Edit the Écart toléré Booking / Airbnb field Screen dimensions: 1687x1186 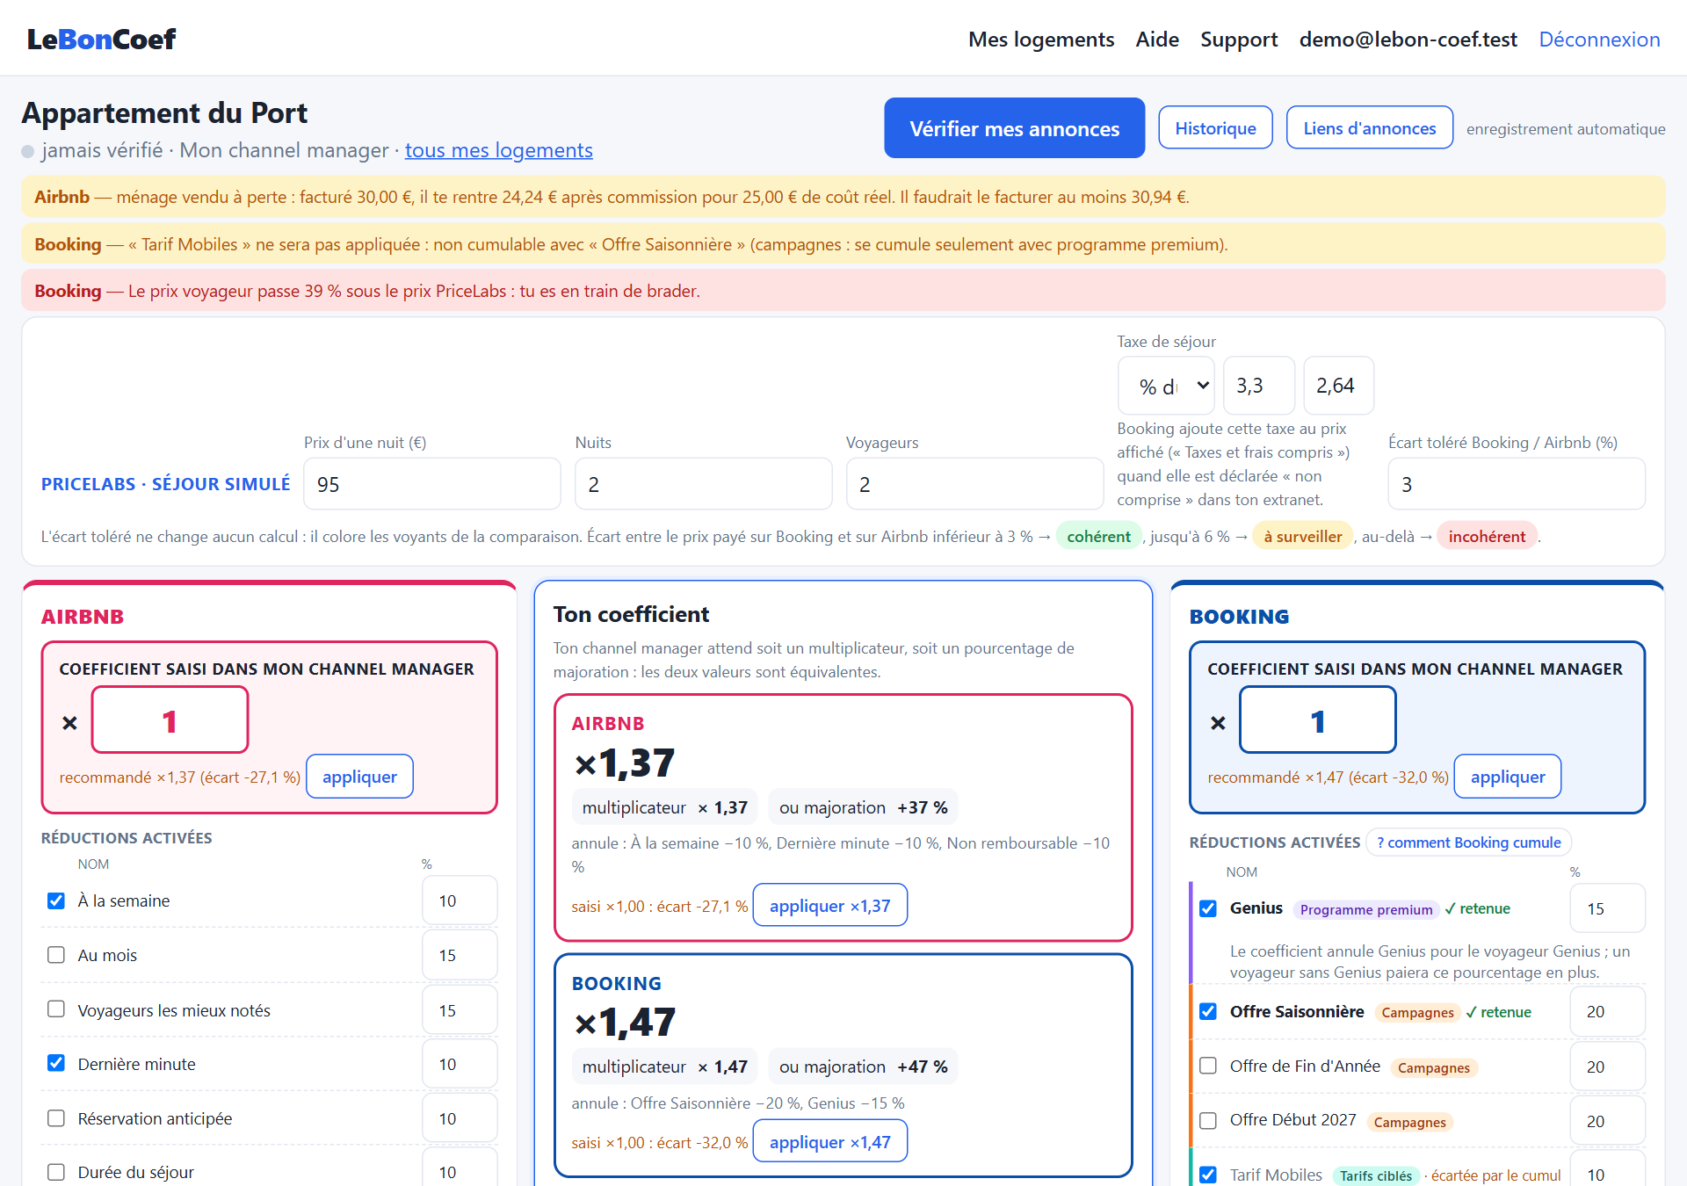pyautogui.click(x=1517, y=484)
